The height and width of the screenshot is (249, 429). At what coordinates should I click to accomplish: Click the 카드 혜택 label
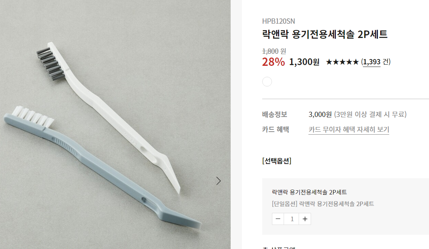(x=275, y=129)
